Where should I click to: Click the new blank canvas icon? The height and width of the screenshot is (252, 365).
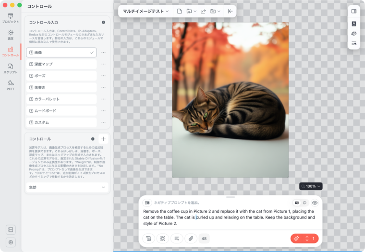pos(179,11)
